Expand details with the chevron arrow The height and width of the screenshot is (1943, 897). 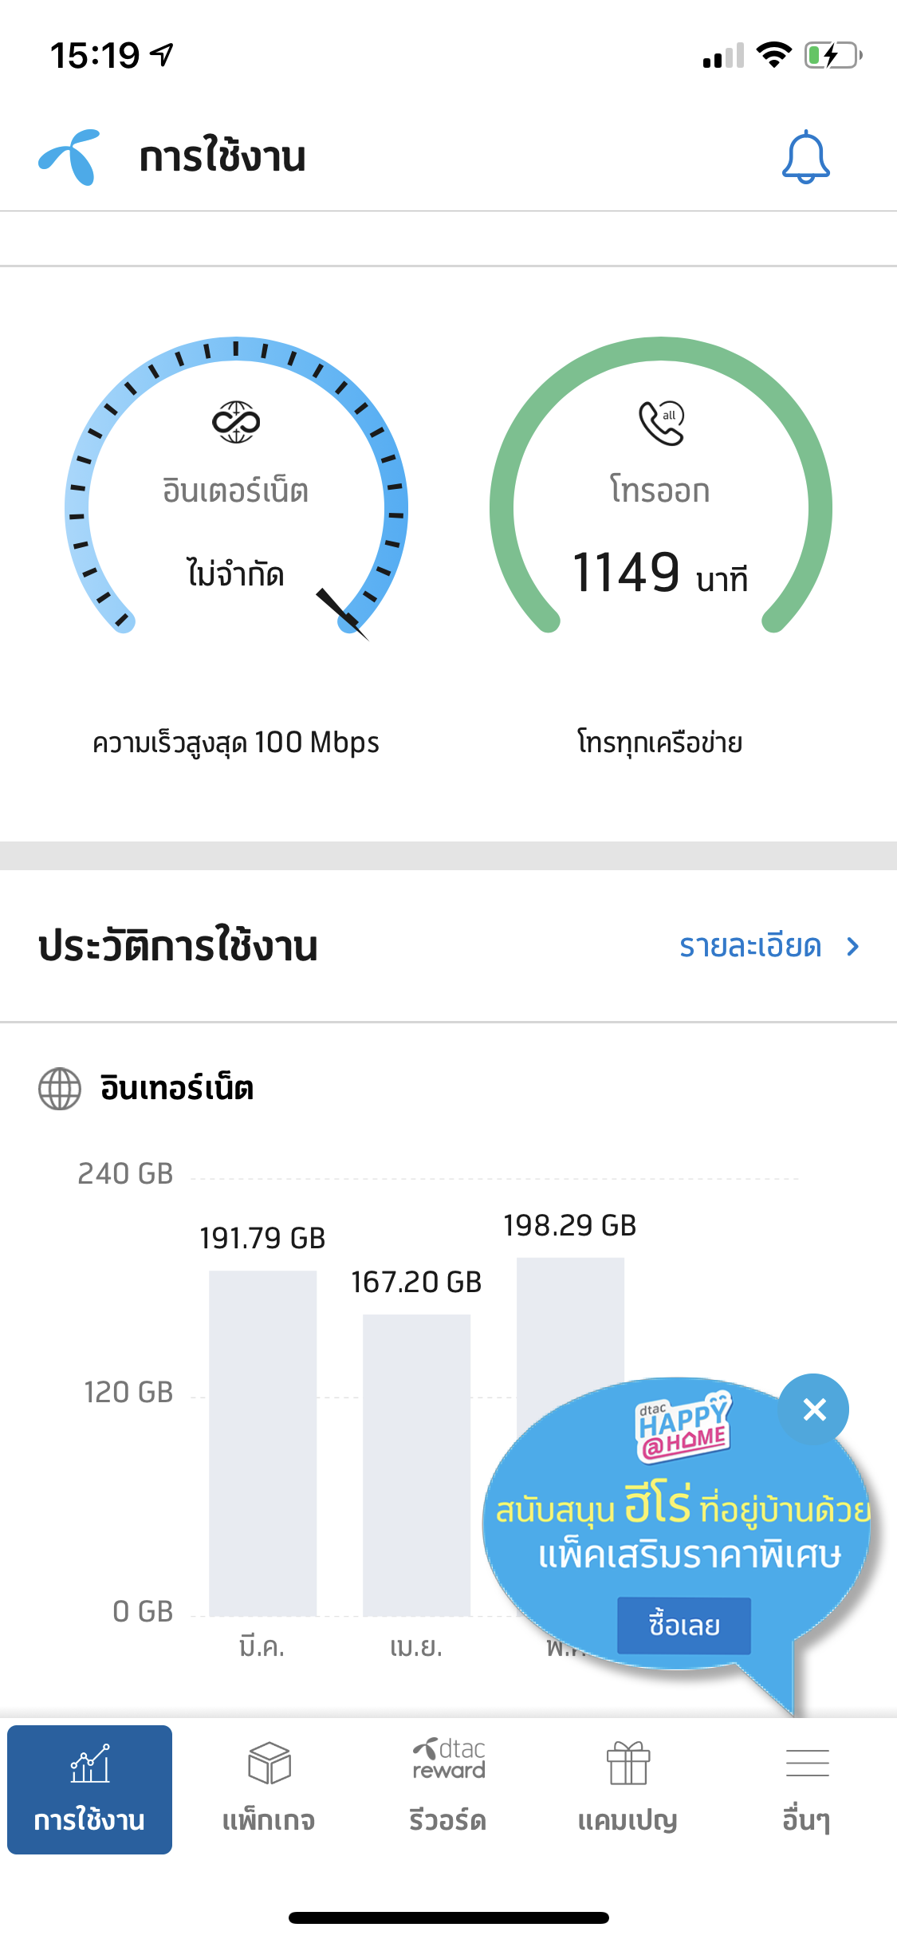[x=853, y=946]
